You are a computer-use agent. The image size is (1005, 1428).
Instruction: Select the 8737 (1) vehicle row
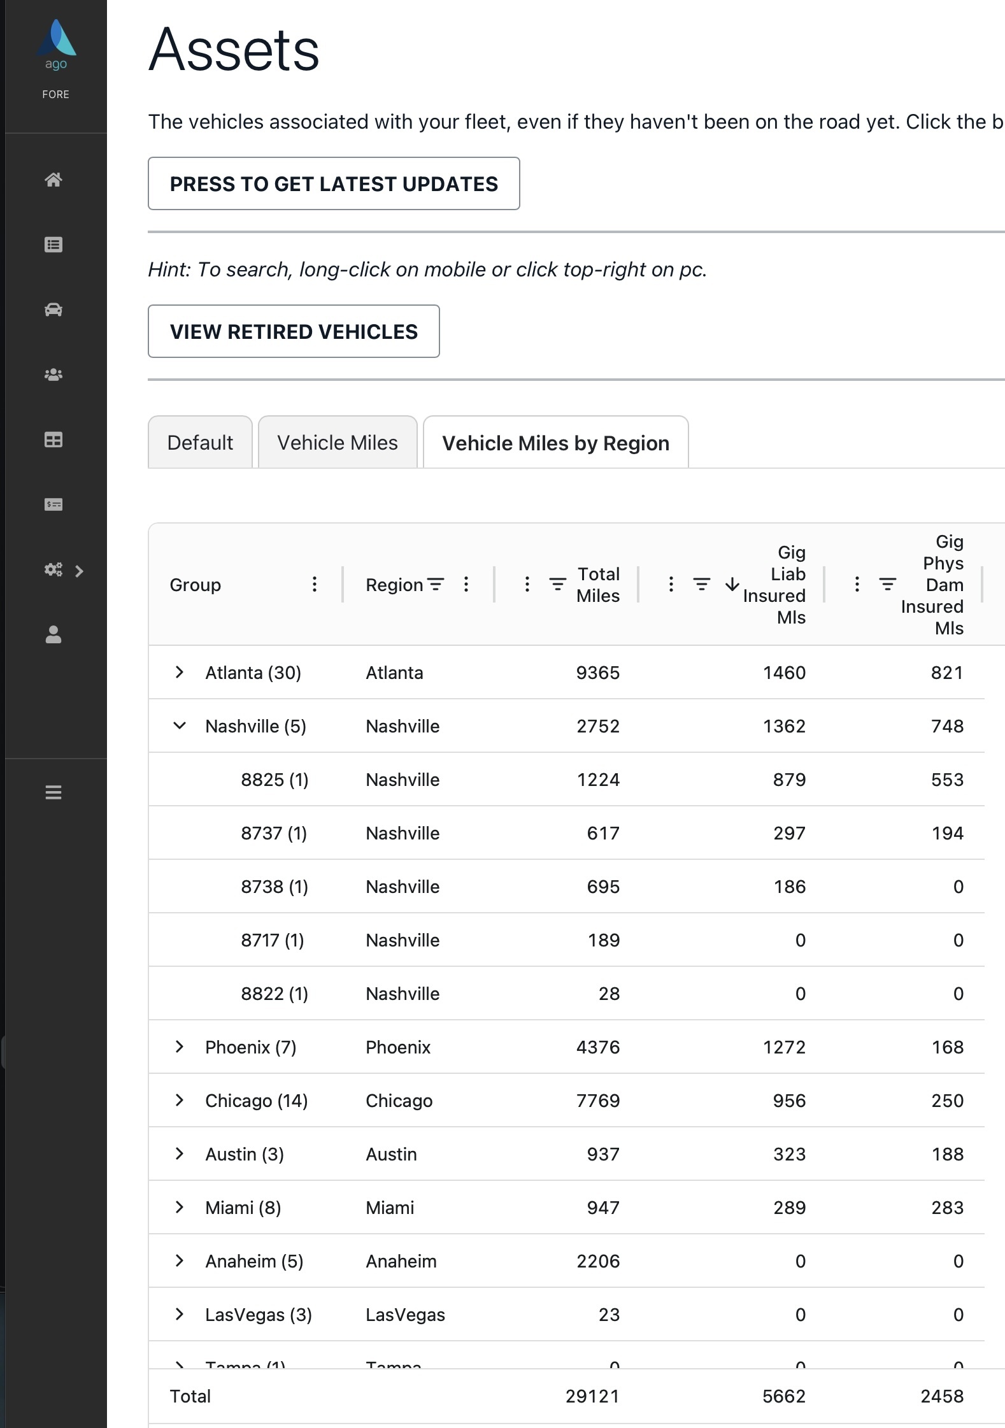pyautogui.click(x=566, y=833)
